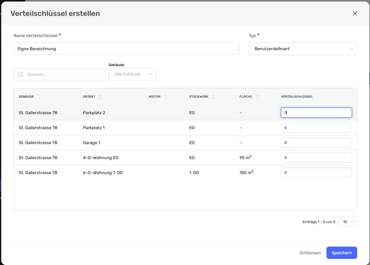Click the 6-Zi-Wohnung 1. OG row
The image size is (370, 265).
pyautogui.click(x=185, y=173)
